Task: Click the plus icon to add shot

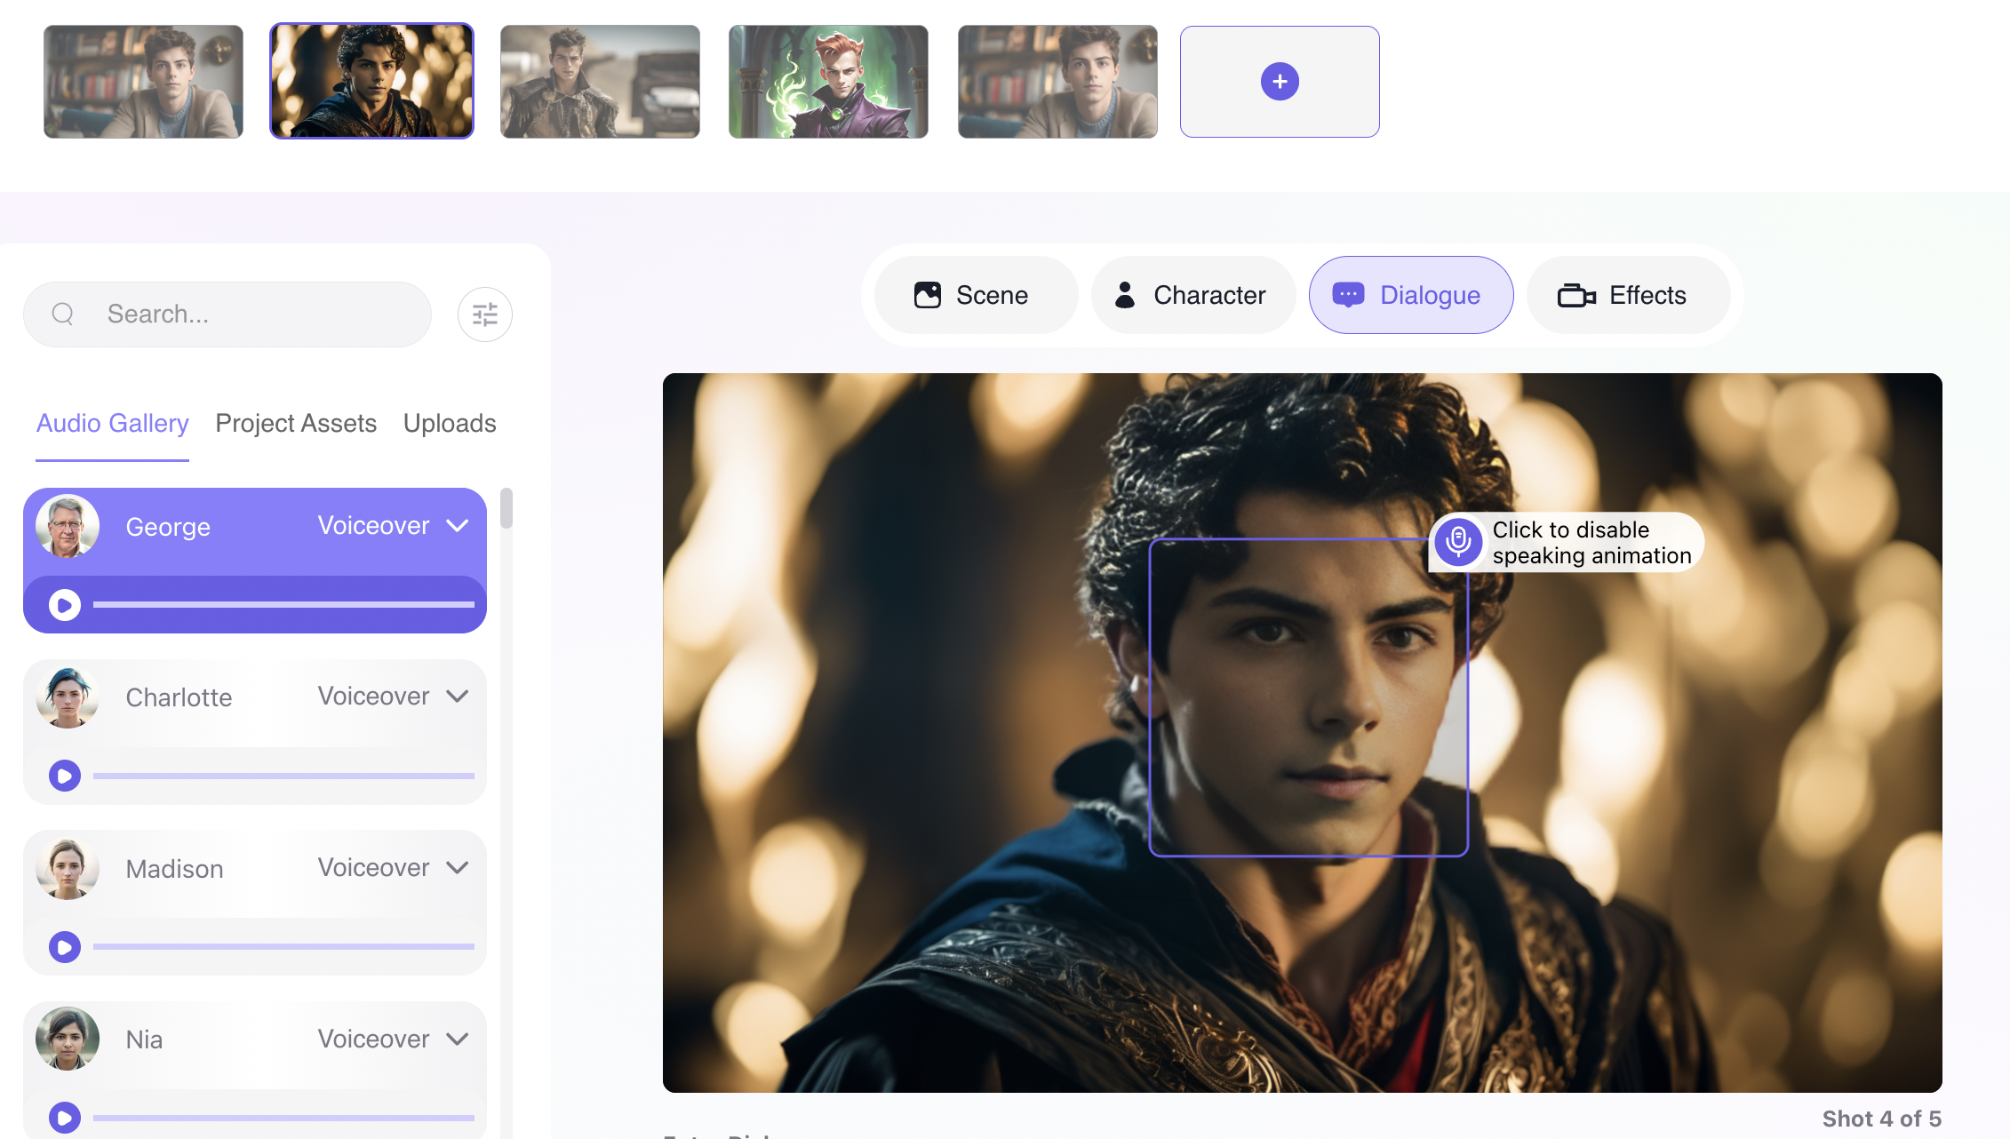Action: [1279, 82]
